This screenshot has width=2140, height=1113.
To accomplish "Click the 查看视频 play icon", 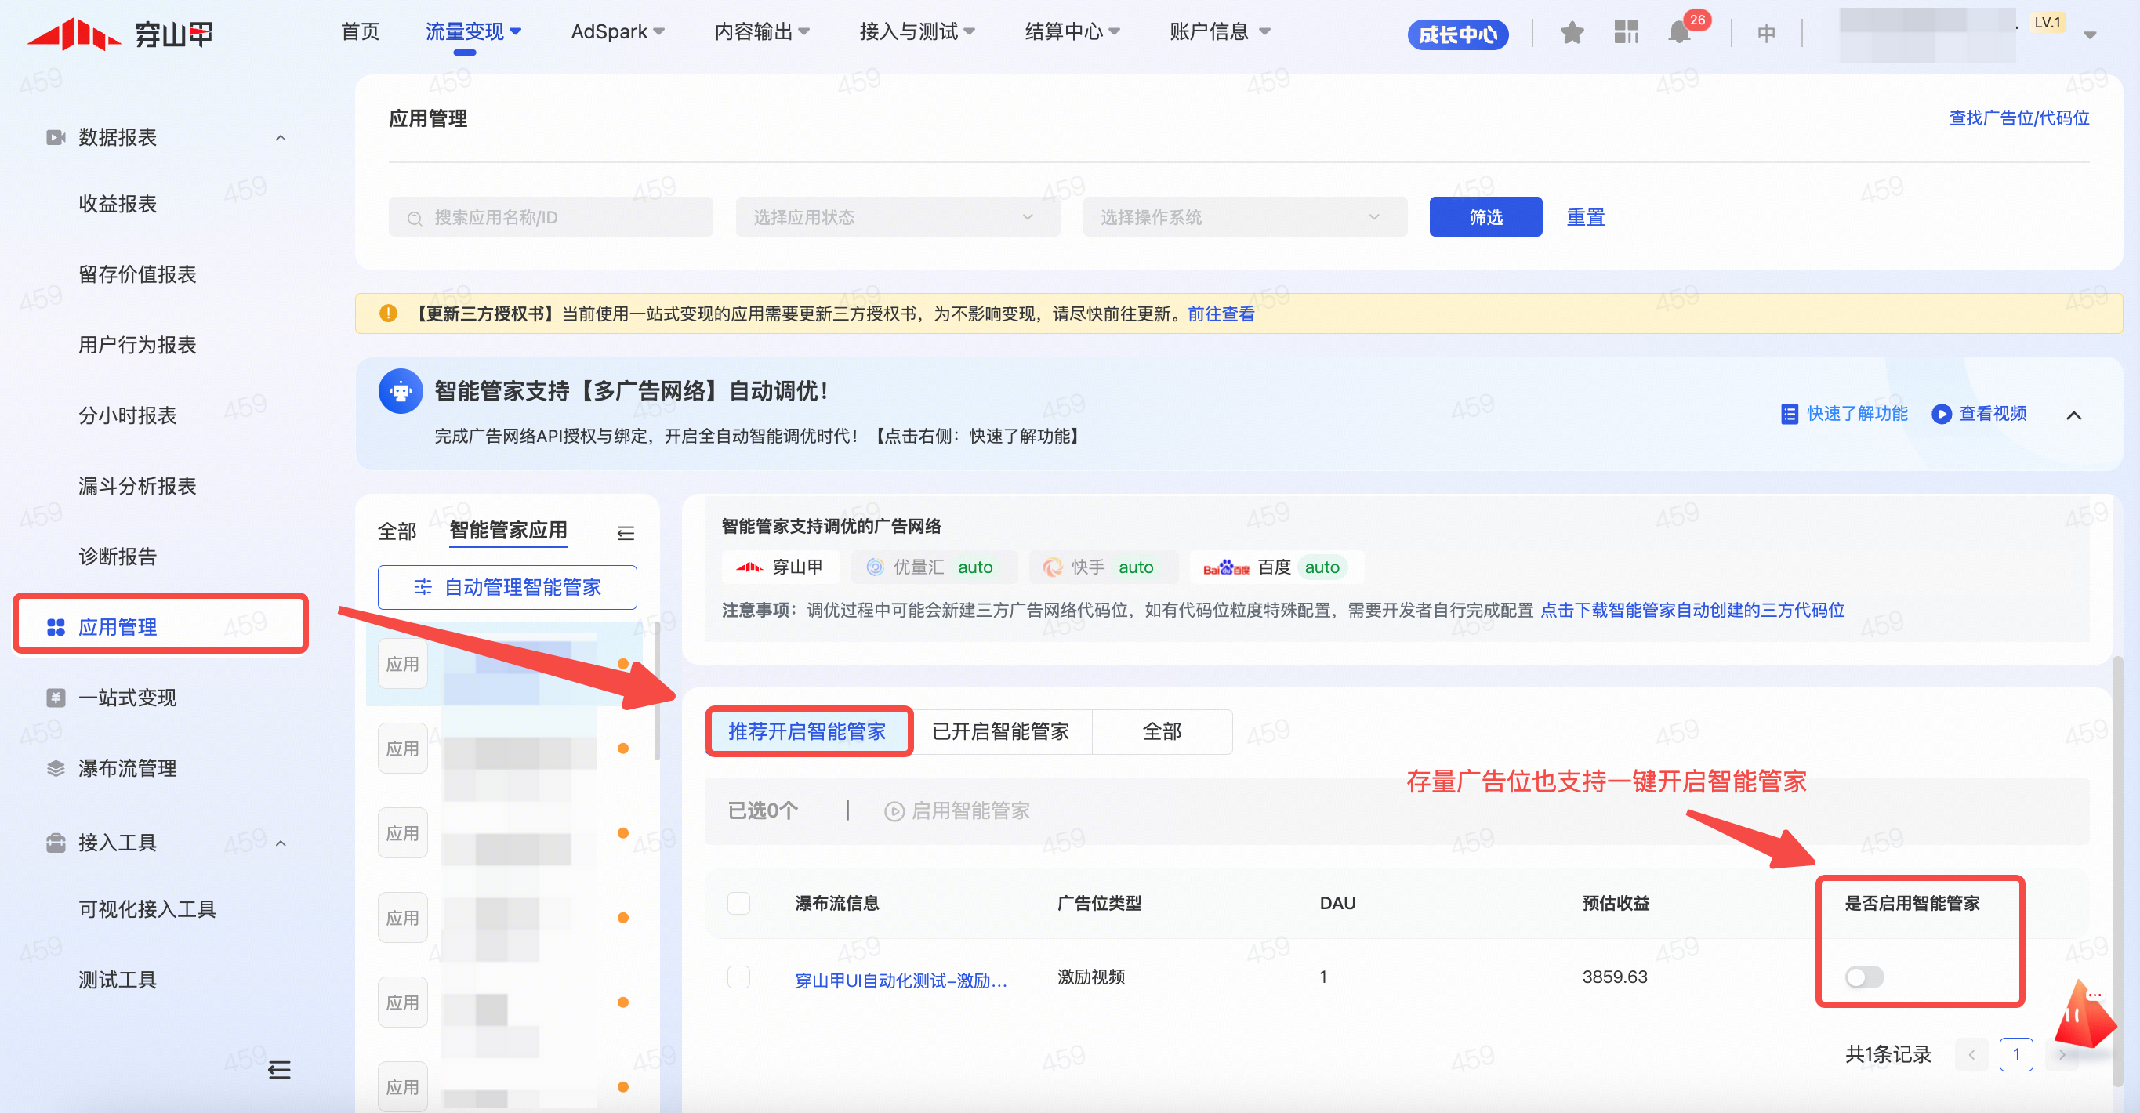I will [1941, 414].
